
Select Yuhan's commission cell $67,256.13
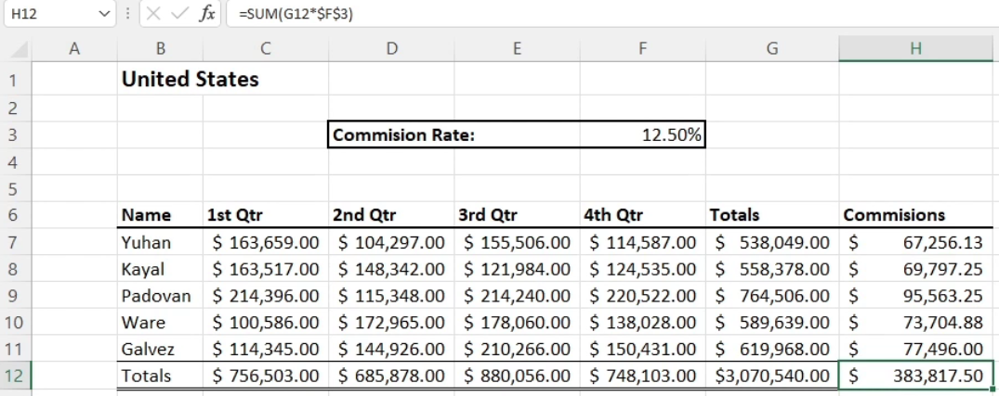pos(915,242)
